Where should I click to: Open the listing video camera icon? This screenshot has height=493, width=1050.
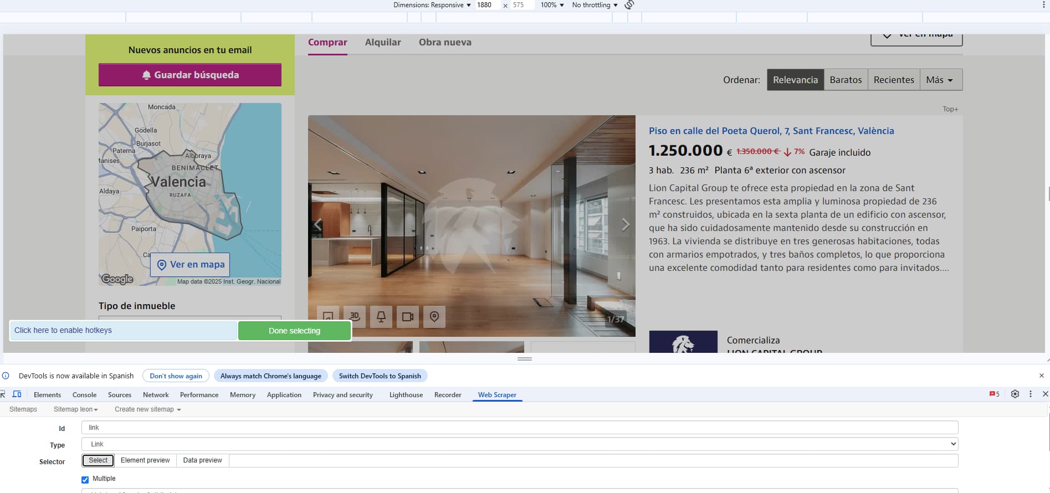click(408, 316)
